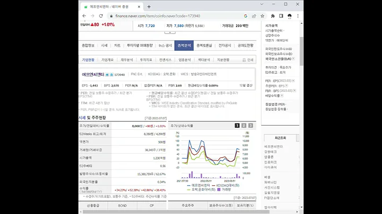The height and width of the screenshot is (214, 382).
Task: Open PER | EPS(2023.03) help icon
Action: pos(293,81)
